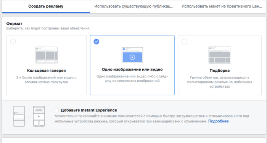
Task: Select the Кольцевая галерея radio button
Action: pos(13,42)
